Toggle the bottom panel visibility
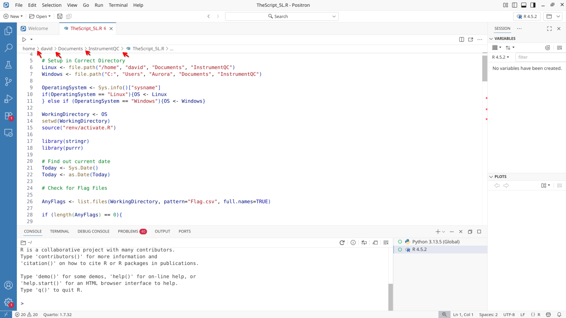 coord(524,5)
